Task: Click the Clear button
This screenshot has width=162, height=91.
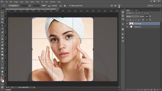Action: pos(44,6)
